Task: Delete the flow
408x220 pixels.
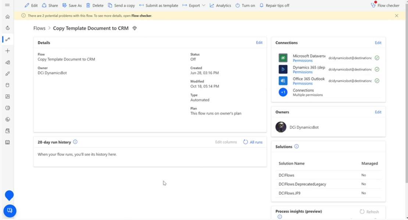Action: click(x=95, y=6)
